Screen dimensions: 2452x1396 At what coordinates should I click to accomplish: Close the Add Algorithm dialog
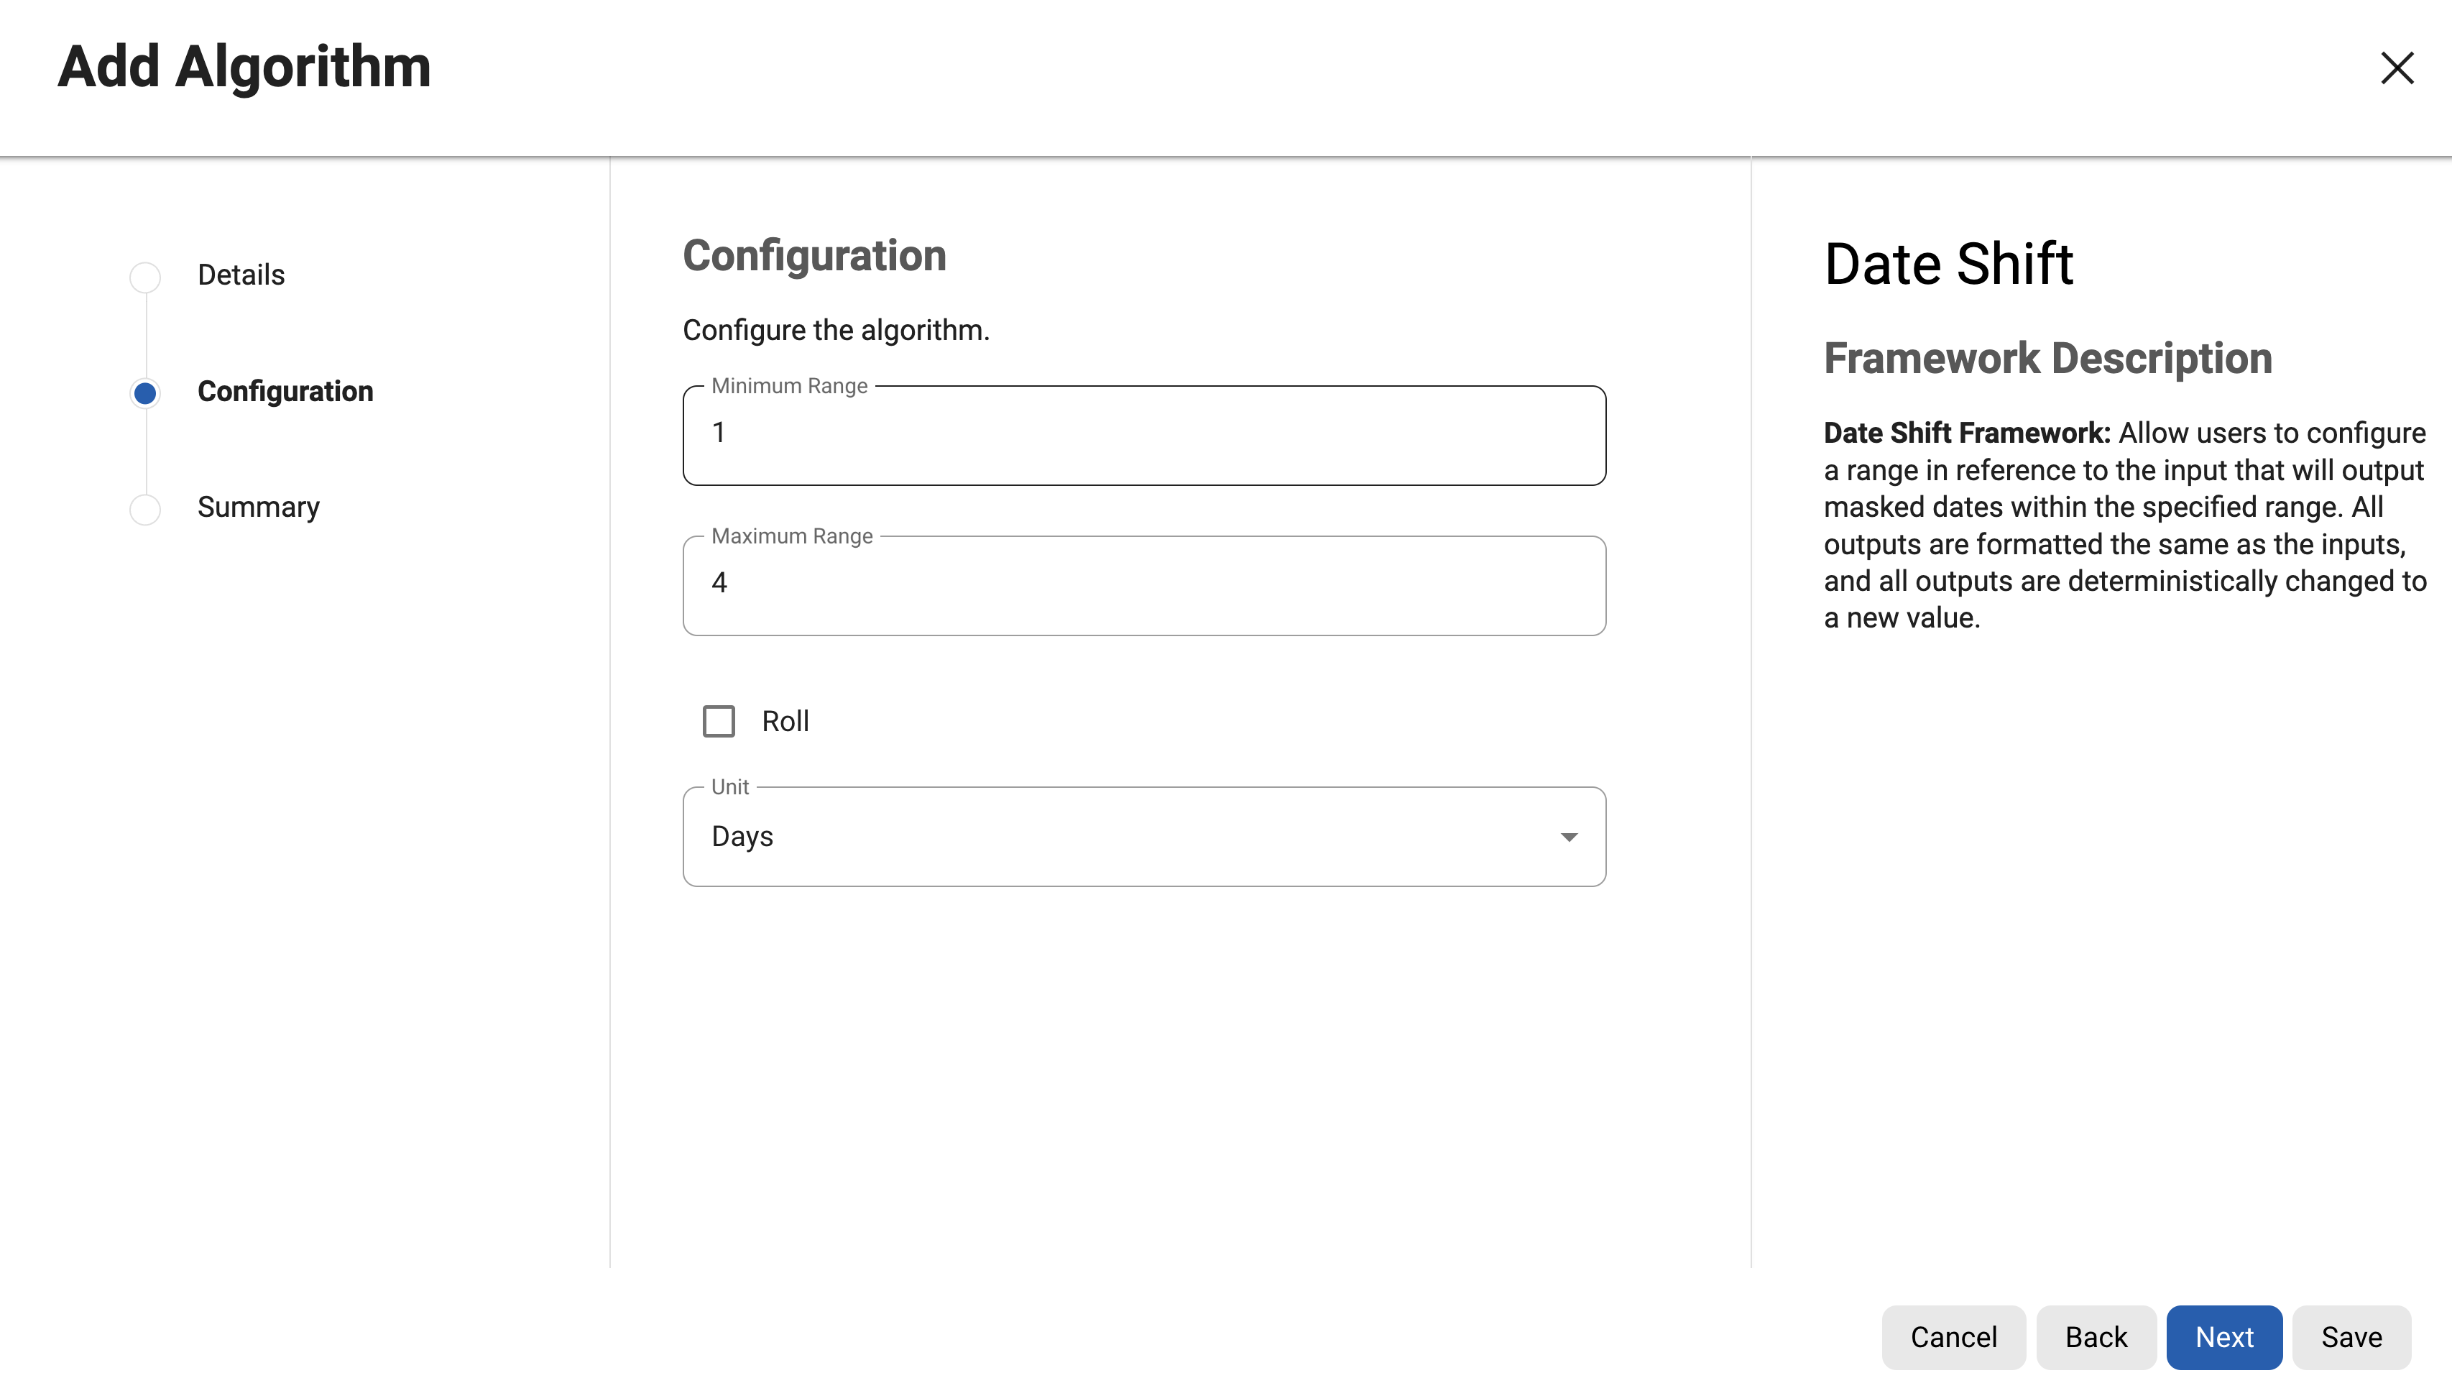click(x=2397, y=68)
